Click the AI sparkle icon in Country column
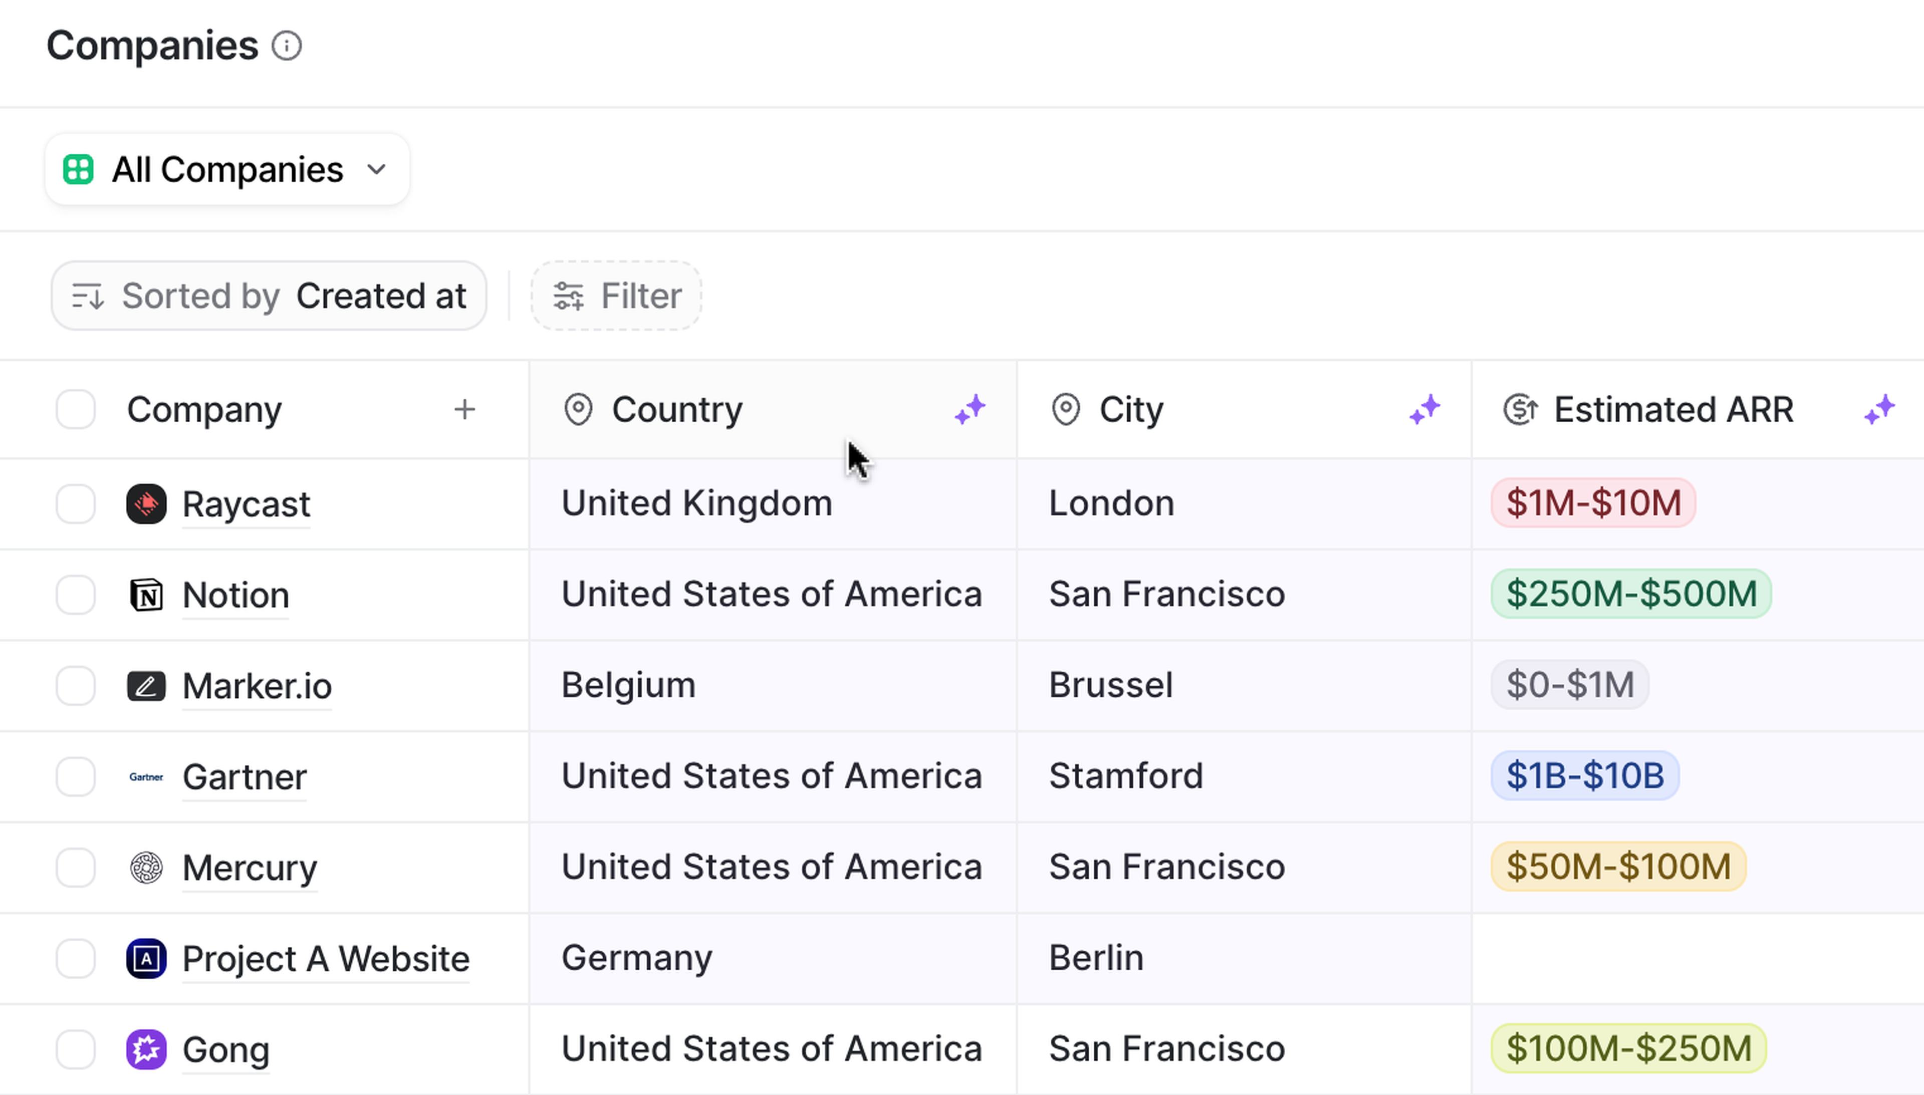Viewport: 1924px width, 1095px height. tap(970, 409)
